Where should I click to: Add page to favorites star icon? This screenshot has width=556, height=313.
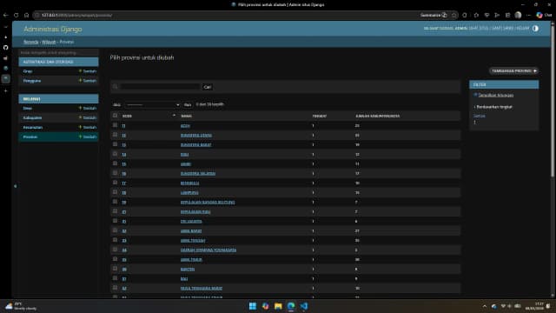point(453,16)
